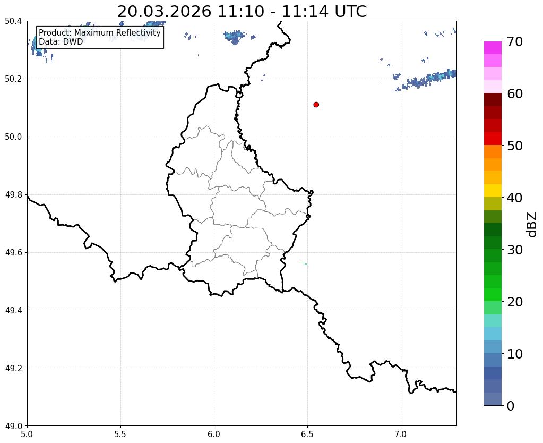Pick the turquoise colorbar segment below 20
This screenshot has width=543, height=443.
point(493,321)
